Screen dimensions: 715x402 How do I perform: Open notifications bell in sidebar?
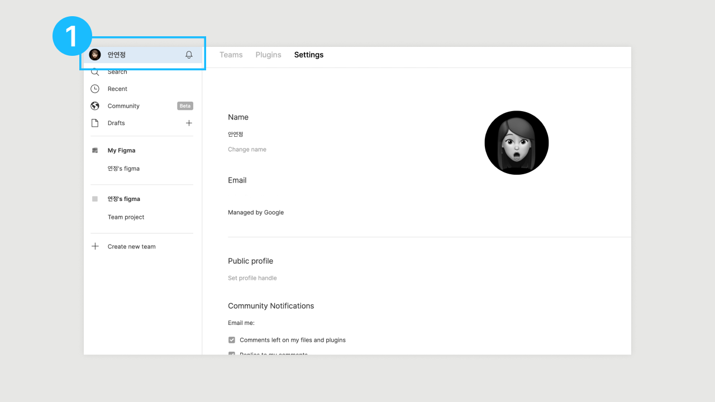(x=189, y=55)
